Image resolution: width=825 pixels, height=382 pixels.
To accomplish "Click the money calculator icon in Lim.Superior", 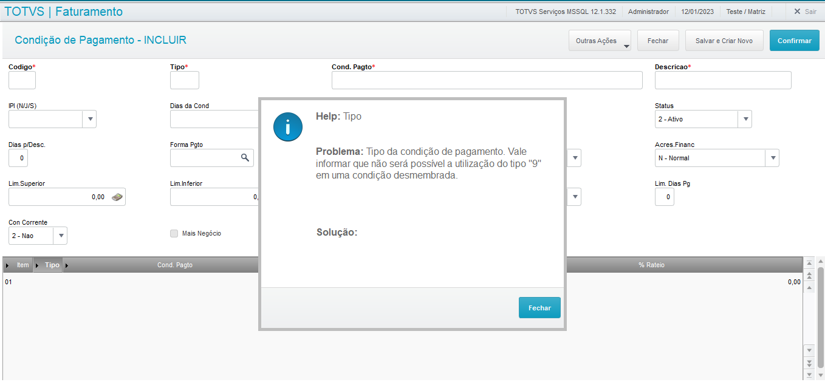I will (x=117, y=197).
